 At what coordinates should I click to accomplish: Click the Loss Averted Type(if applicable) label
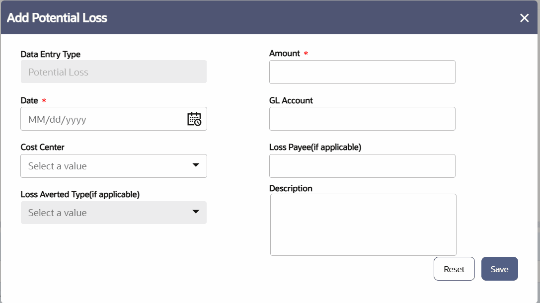coord(80,195)
